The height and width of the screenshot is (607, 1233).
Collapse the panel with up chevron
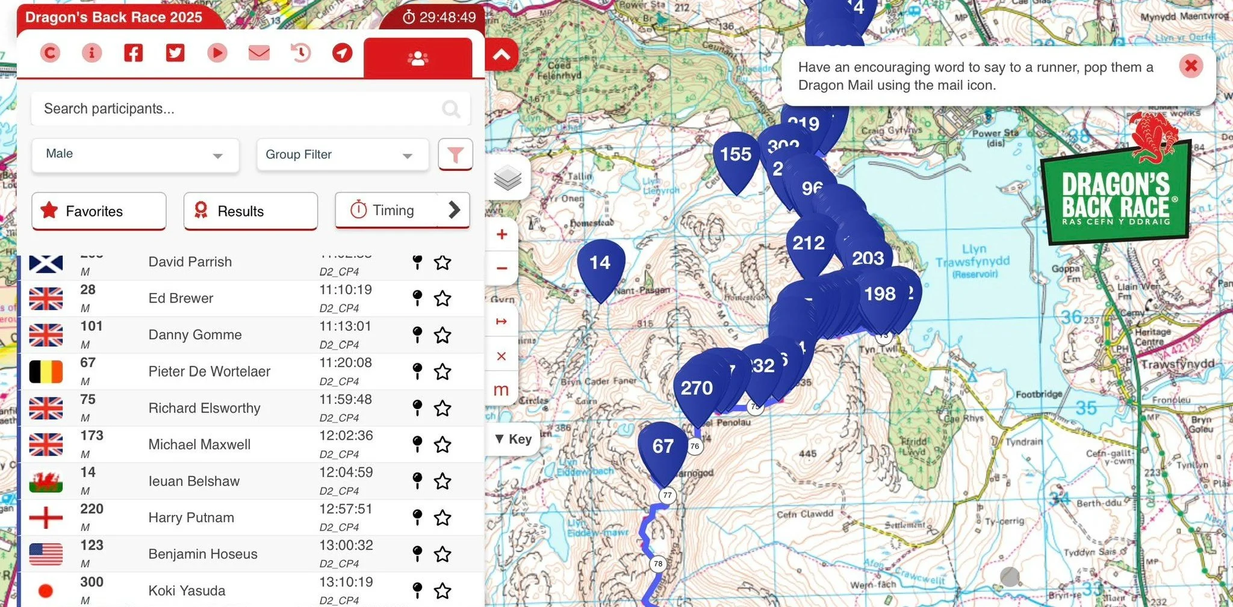point(502,55)
